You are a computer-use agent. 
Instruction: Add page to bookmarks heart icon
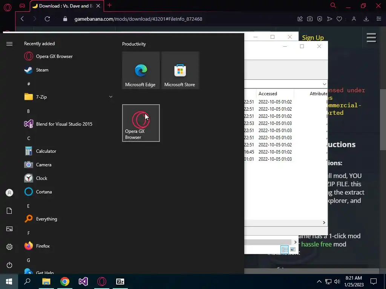tap(339, 19)
